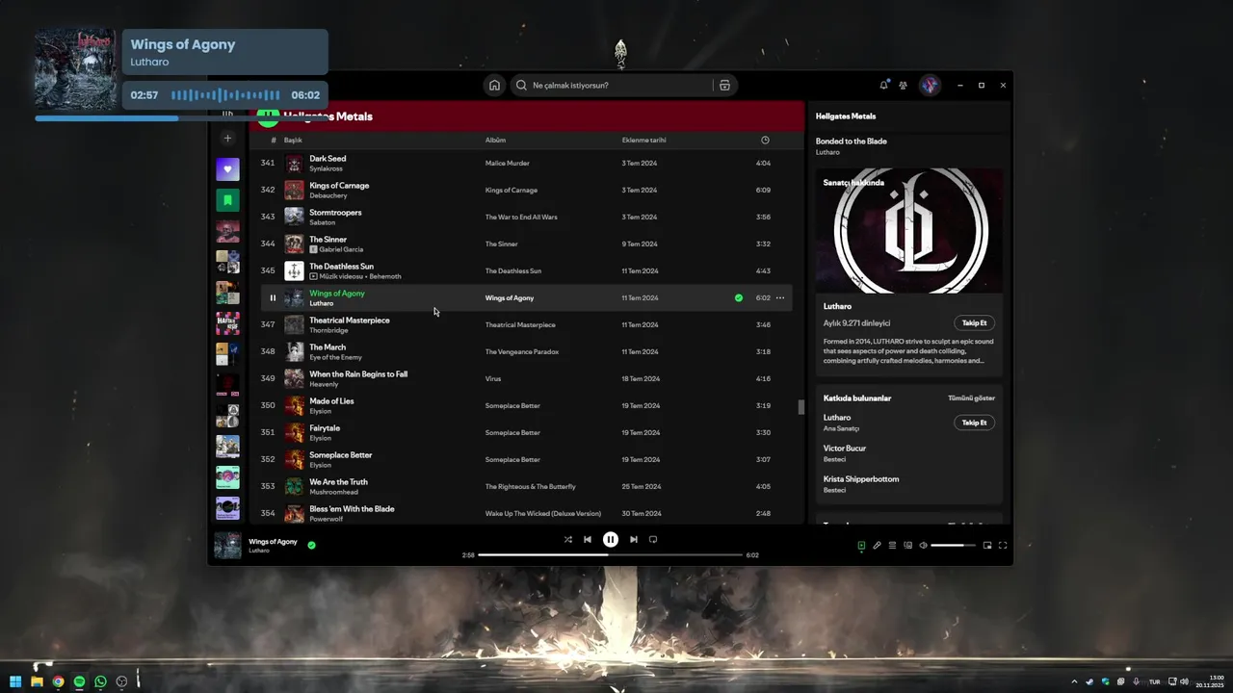This screenshot has height=693, width=1233.
Task: Click the search field 'Ne çalmak istiyorsun?'
Action: [x=624, y=85]
